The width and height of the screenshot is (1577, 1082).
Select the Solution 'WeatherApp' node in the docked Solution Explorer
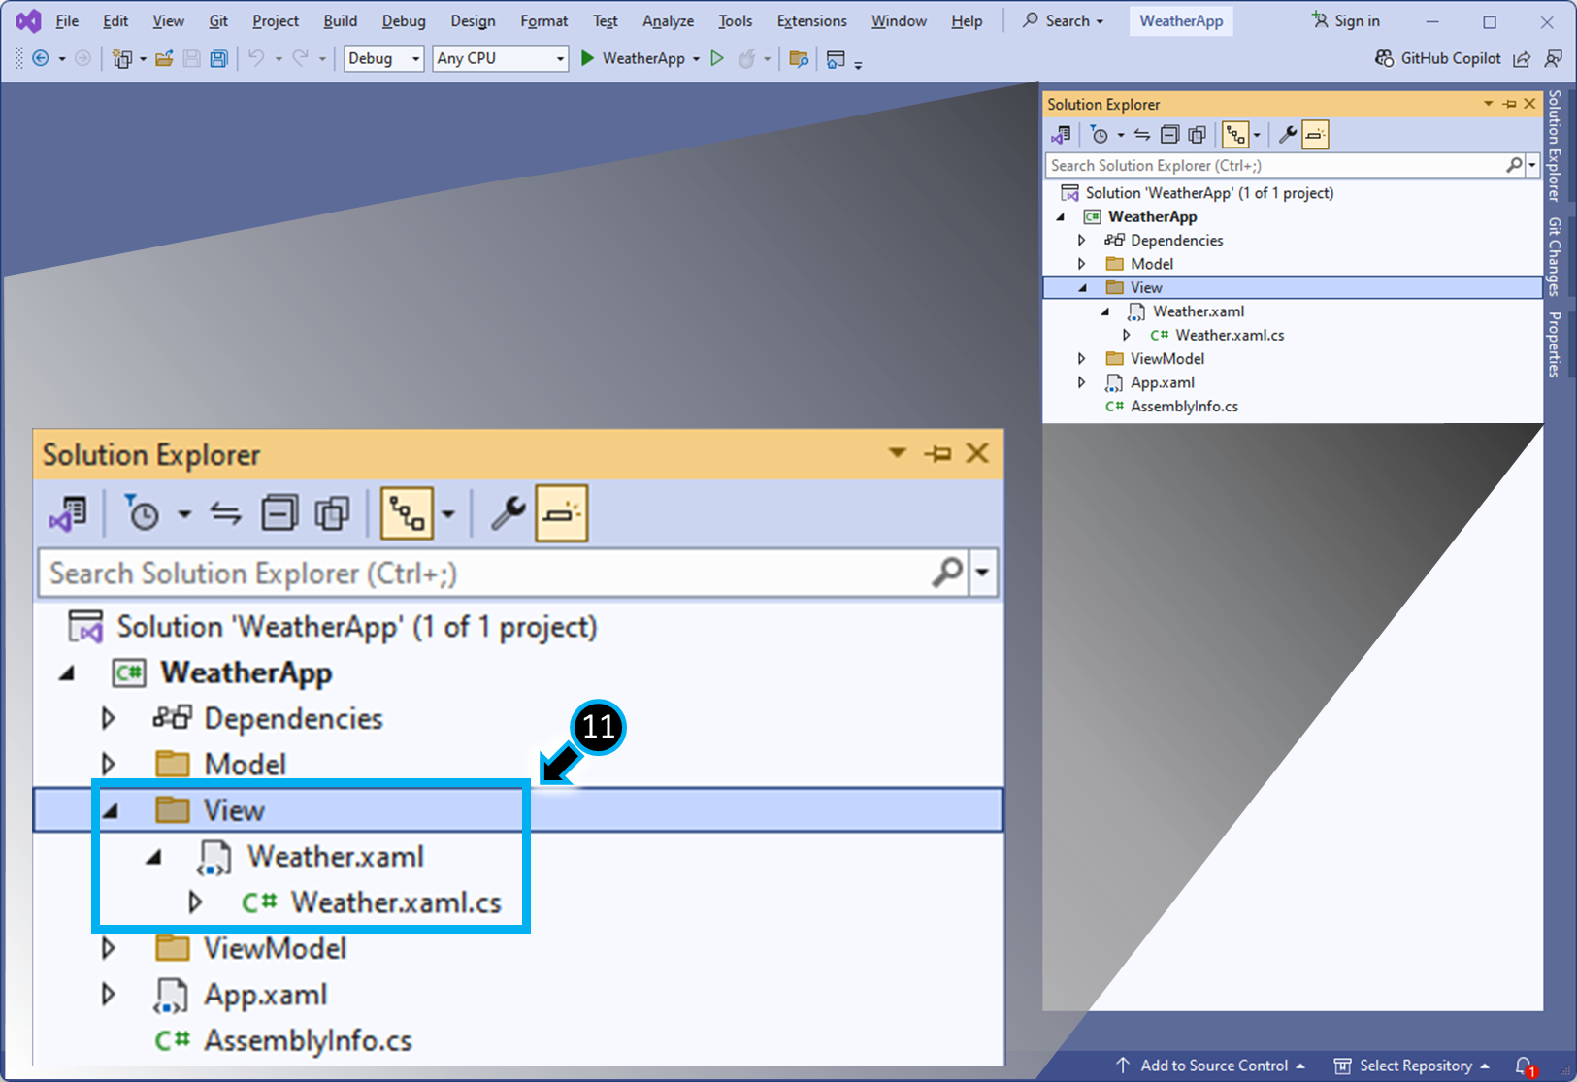[x=1209, y=193]
